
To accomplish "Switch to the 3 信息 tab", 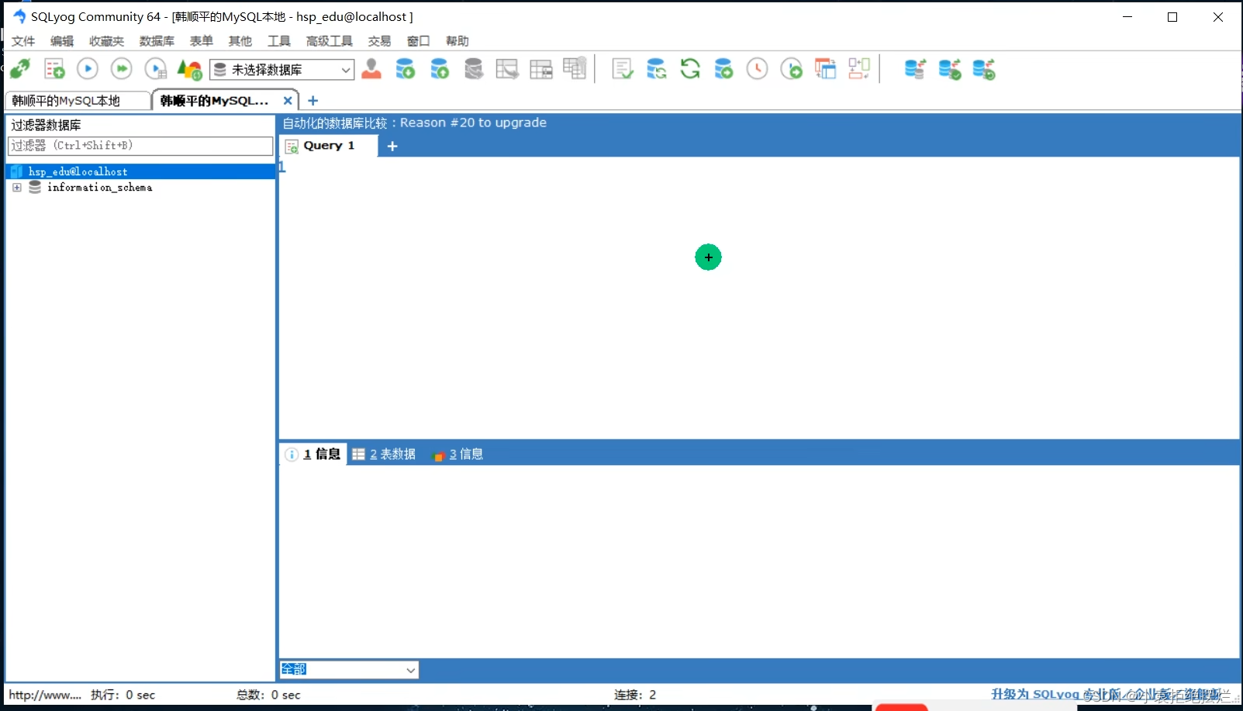I will pyautogui.click(x=458, y=454).
